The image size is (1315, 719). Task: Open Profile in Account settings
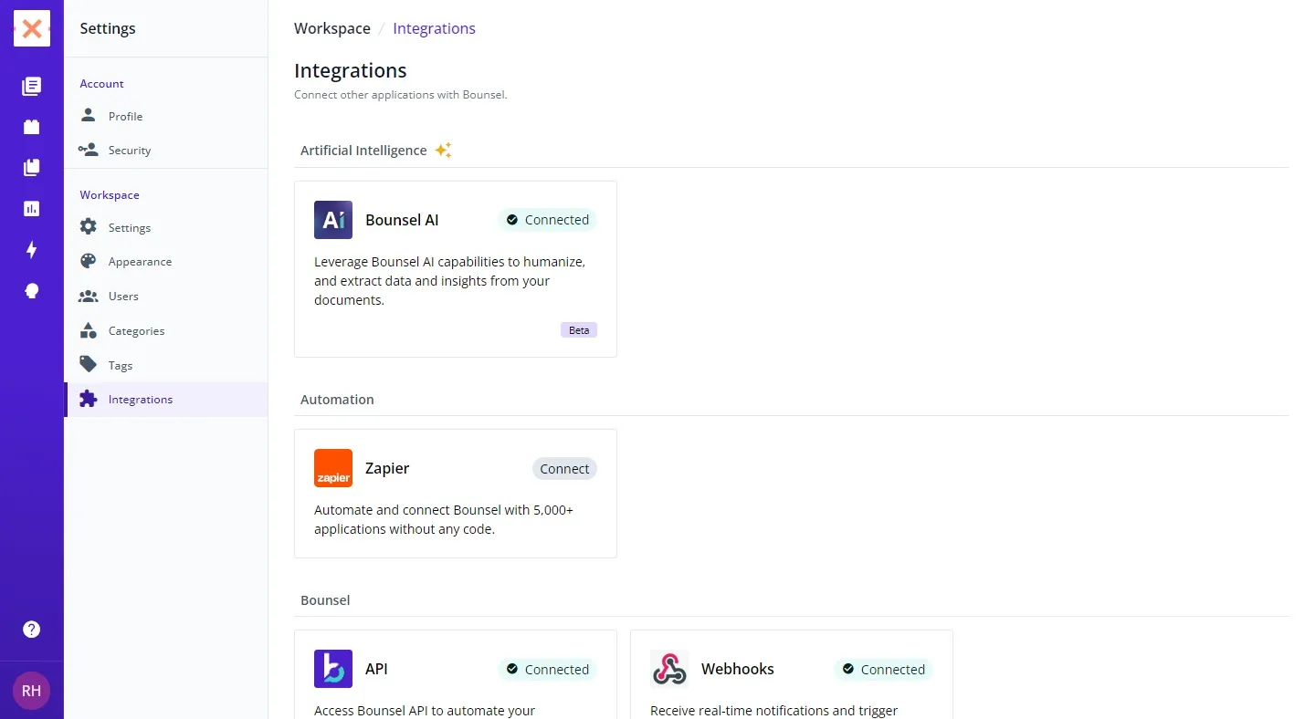[125, 117]
